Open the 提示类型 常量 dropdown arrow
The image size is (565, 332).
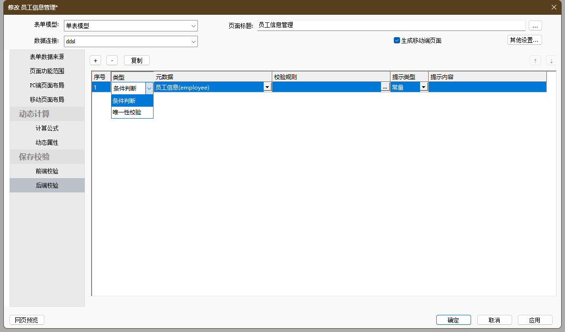coord(423,87)
